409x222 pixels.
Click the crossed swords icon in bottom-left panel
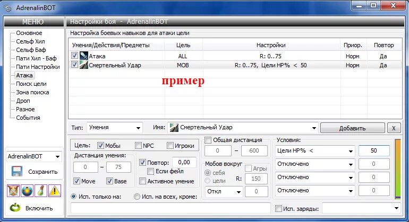click(13, 191)
